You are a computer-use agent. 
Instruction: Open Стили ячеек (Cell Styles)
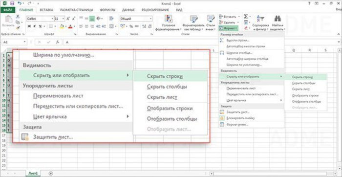click(x=211, y=23)
